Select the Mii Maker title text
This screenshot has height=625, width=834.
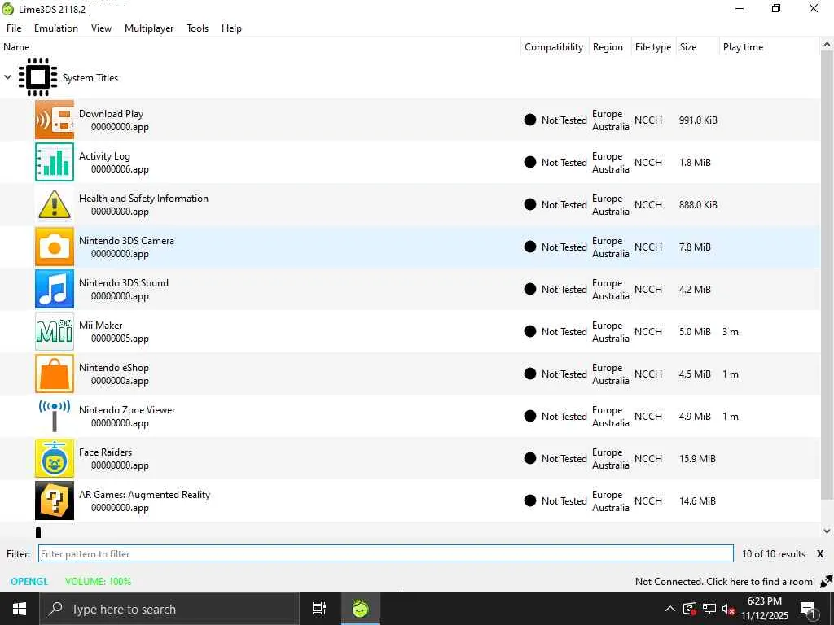point(100,326)
